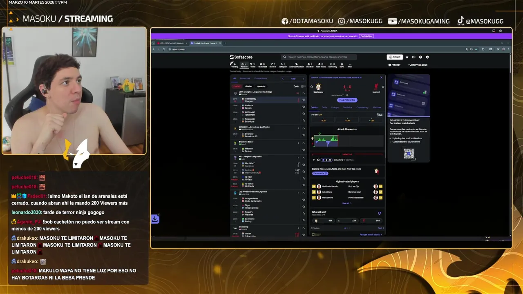Viewport: 523px width, 294px height.
Task: Open the DROPPING ODDS link
Action: pos(418,65)
